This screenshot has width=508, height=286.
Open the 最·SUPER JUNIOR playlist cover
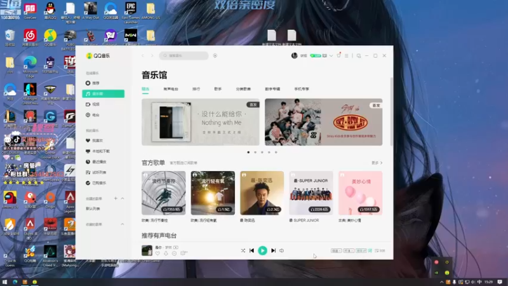pos(311,193)
